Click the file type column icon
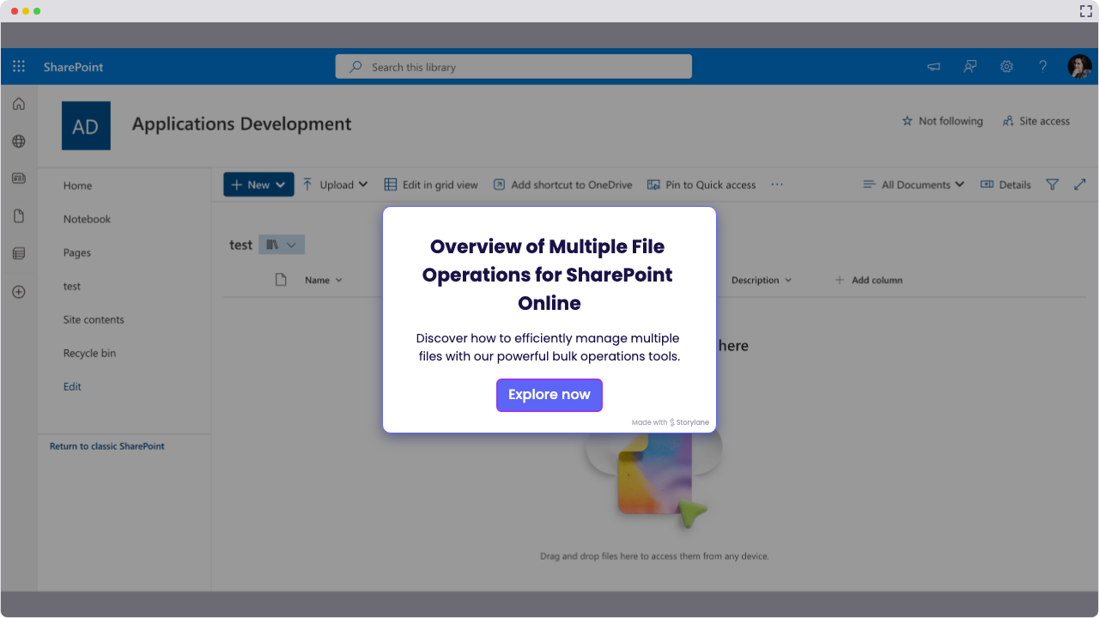Viewport: 1099px width, 618px height. pos(281,280)
